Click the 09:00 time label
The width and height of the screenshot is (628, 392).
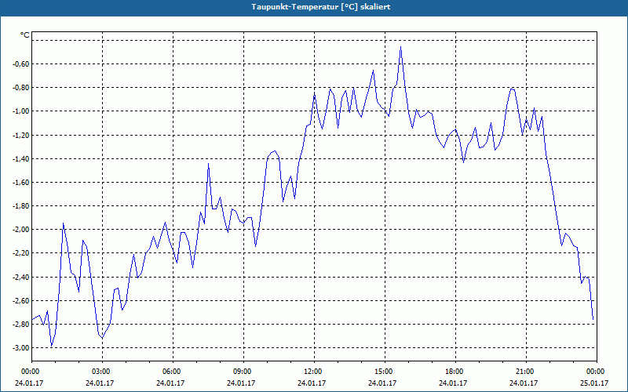[243, 372]
